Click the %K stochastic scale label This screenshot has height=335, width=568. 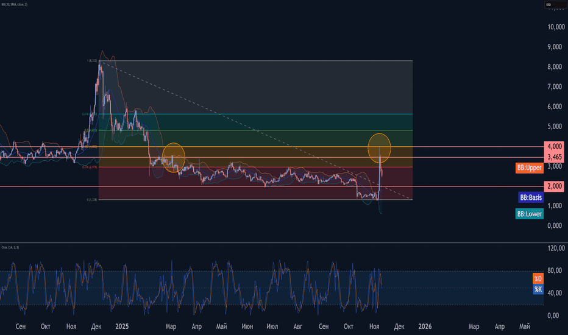(538, 289)
